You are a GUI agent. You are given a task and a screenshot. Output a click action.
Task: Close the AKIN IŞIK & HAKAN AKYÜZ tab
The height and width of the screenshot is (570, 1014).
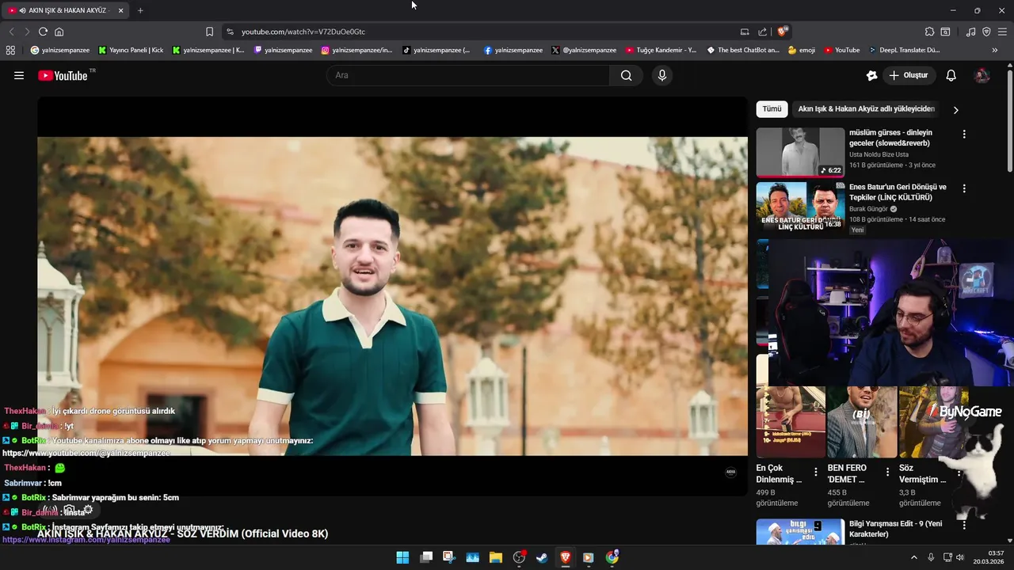(120, 10)
